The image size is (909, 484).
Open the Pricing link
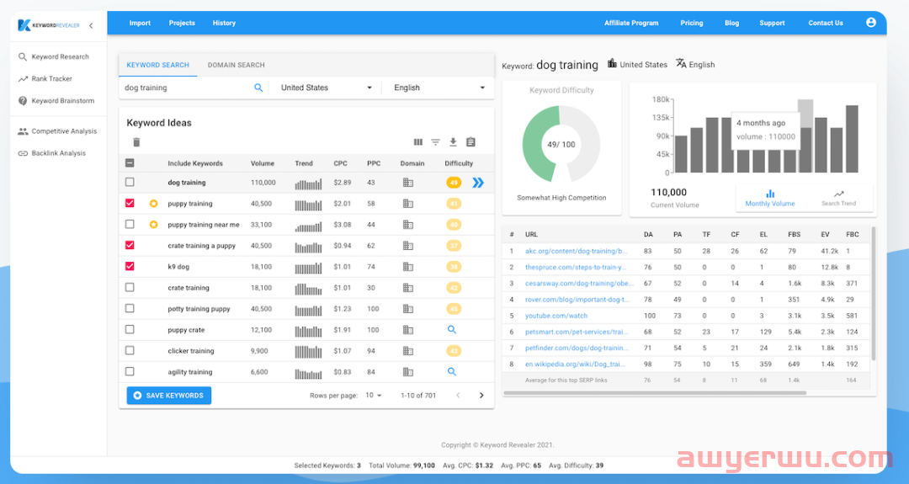pos(692,24)
